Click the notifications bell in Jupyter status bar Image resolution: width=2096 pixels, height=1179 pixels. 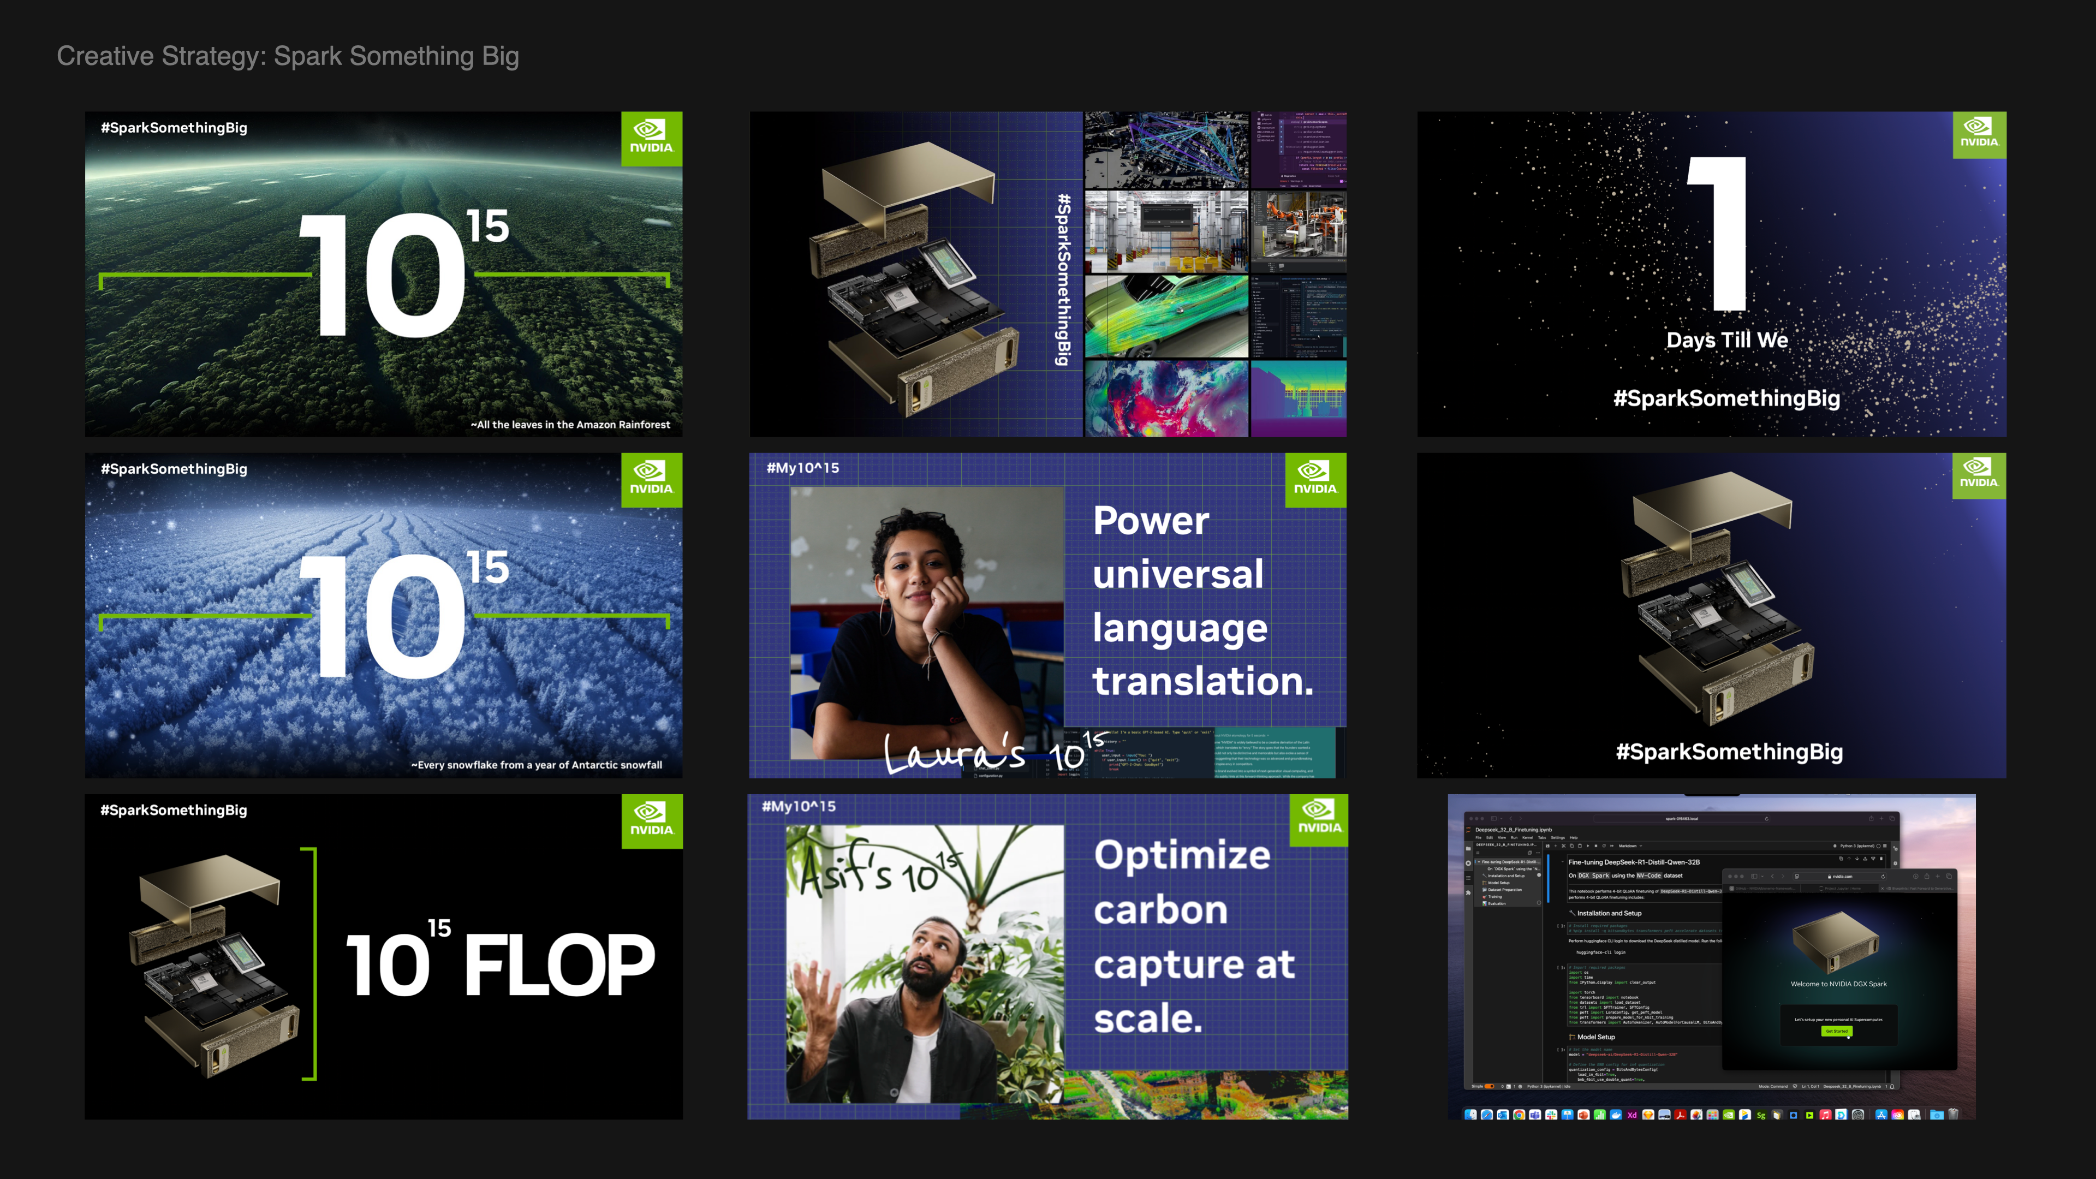[1892, 1086]
